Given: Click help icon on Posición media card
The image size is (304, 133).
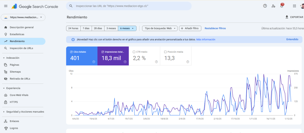Looking at the screenshot, I should point(188,62).
